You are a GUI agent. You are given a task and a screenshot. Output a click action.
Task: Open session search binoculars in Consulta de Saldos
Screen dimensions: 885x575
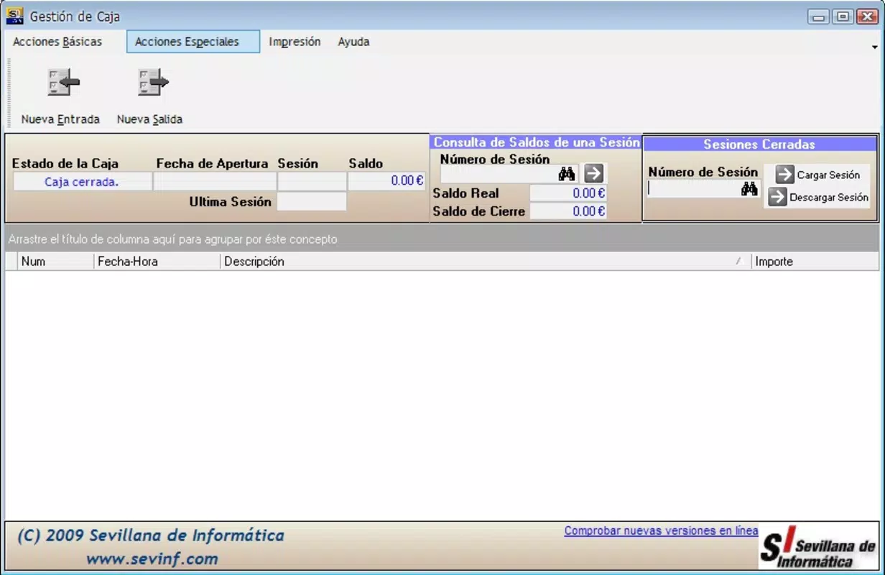[x=567, y=173]
